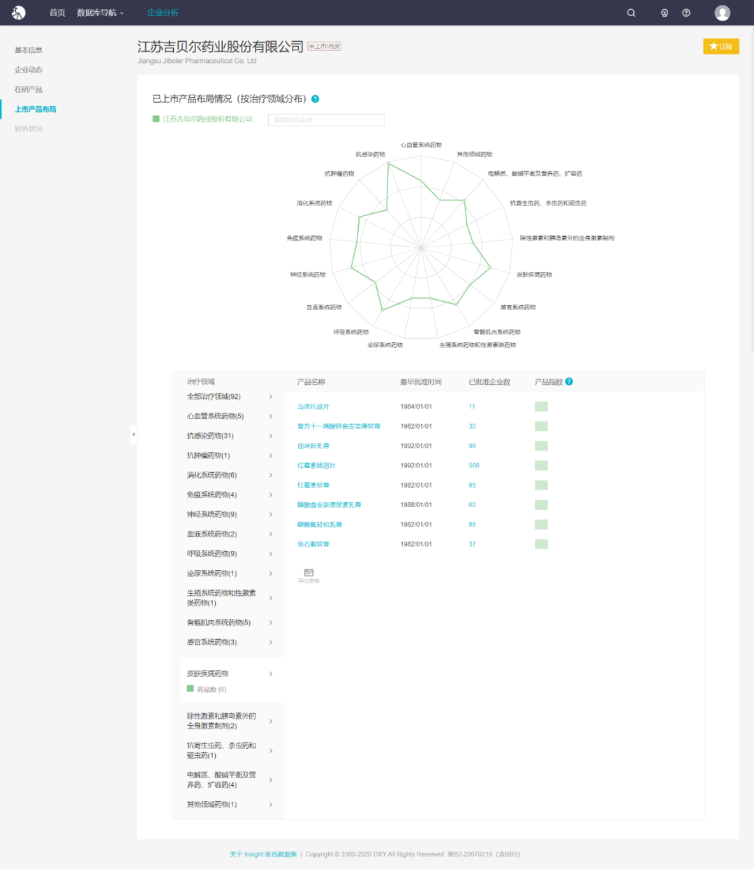Click the 最早批准时间 column header
754x869 pixels.
[421, 381]
